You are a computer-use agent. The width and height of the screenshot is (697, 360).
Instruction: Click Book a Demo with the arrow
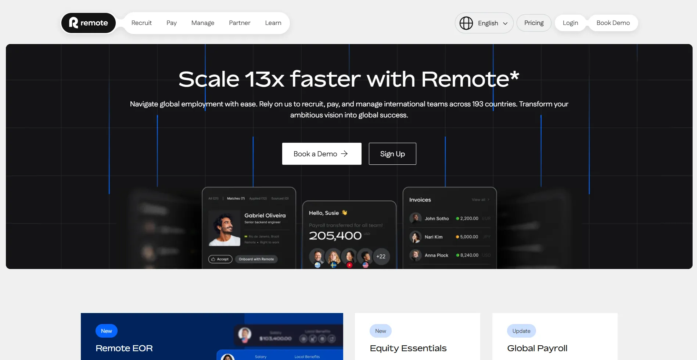[x=321, y=153]
